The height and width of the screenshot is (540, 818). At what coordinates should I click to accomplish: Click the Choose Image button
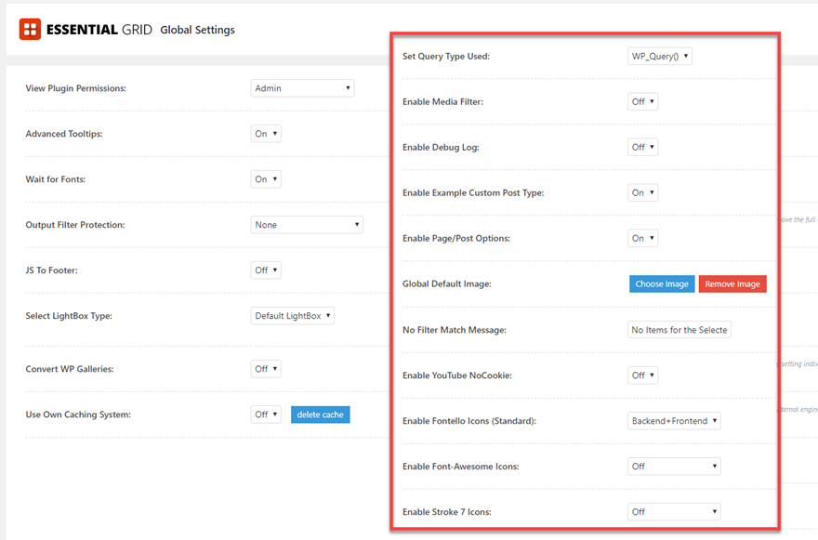[662, 284]
